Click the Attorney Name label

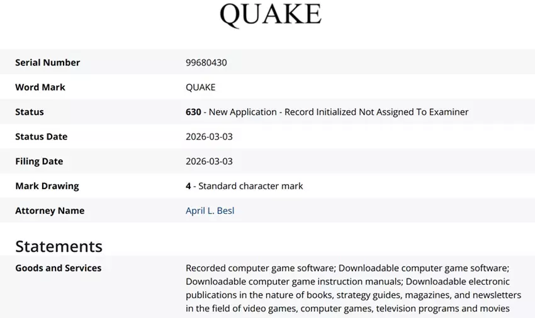tap(50, 211)
